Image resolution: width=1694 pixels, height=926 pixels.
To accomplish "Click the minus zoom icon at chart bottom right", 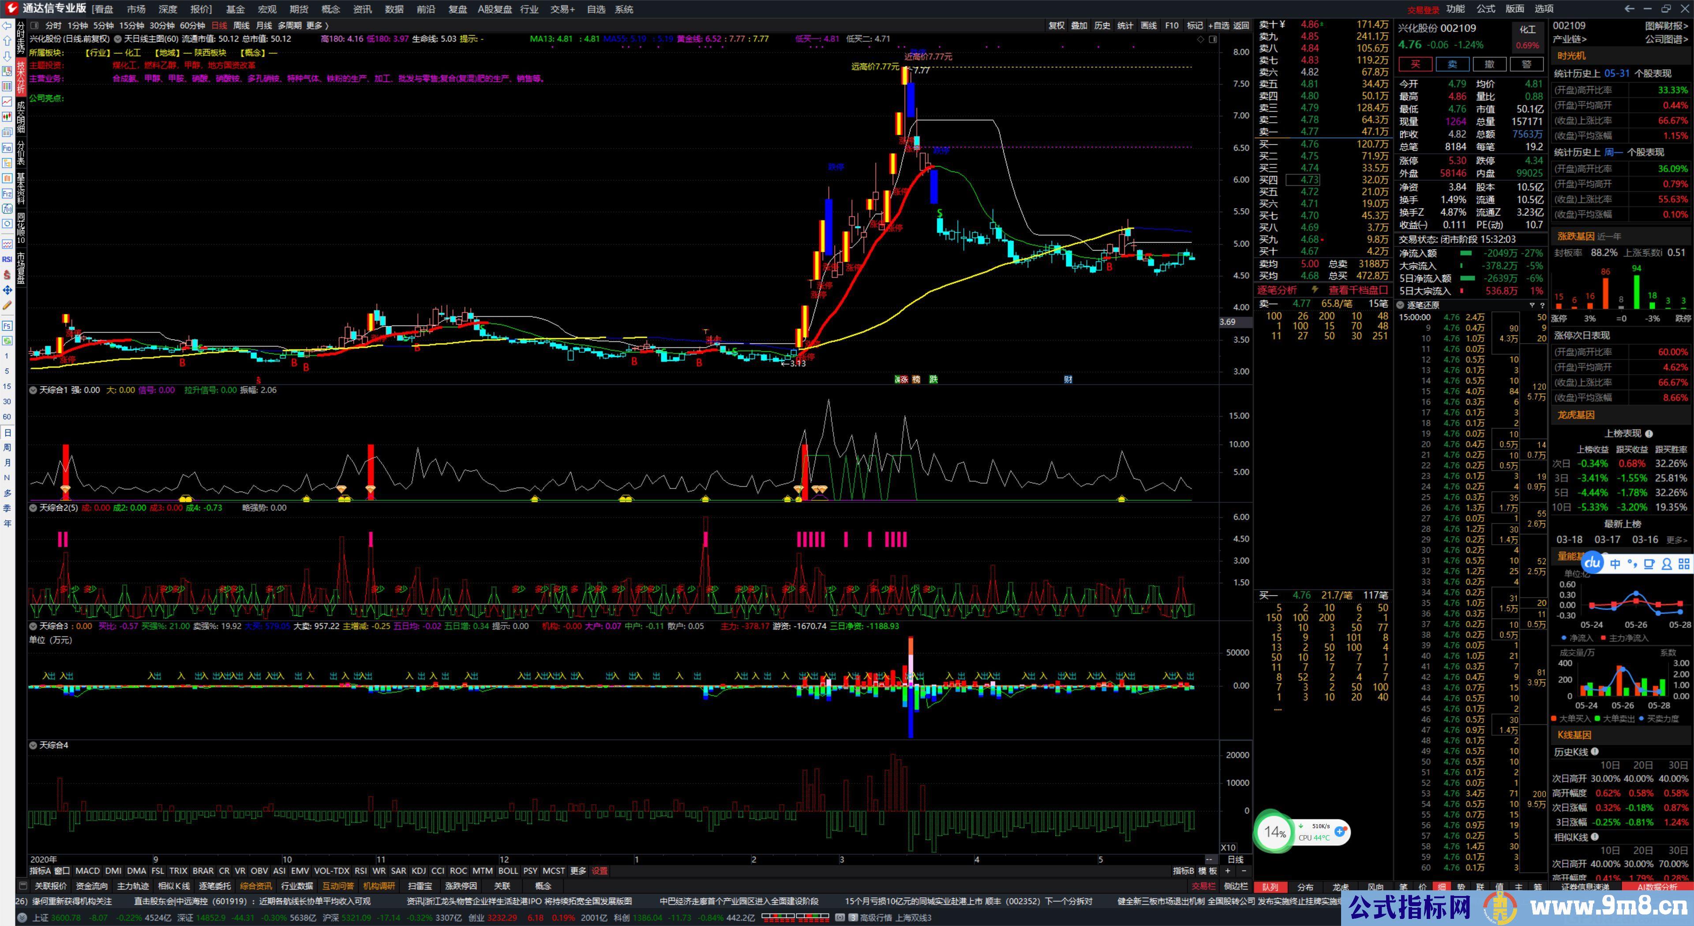I will (x=1243, y=871).
